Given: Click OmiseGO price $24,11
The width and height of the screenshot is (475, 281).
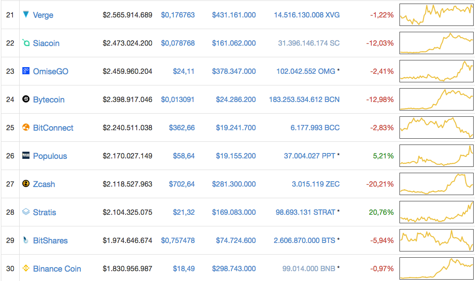Looking at the screenshot, I should 184,71.
